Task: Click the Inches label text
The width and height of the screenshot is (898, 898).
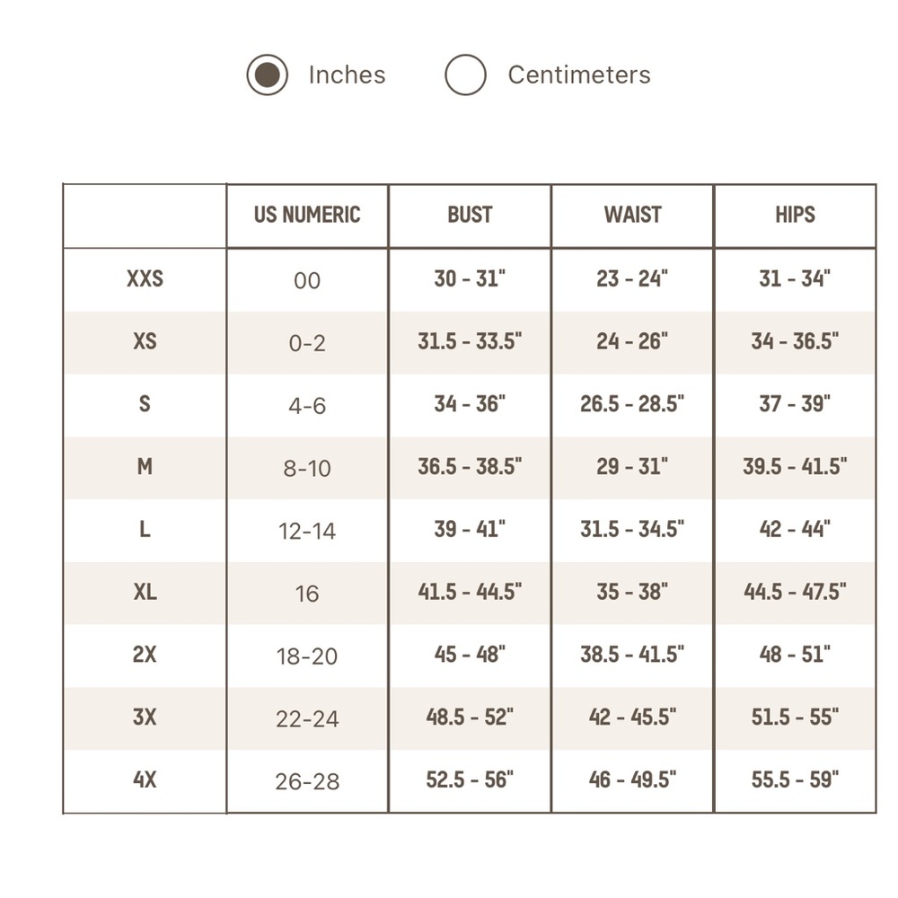Action: pos(347,75)
